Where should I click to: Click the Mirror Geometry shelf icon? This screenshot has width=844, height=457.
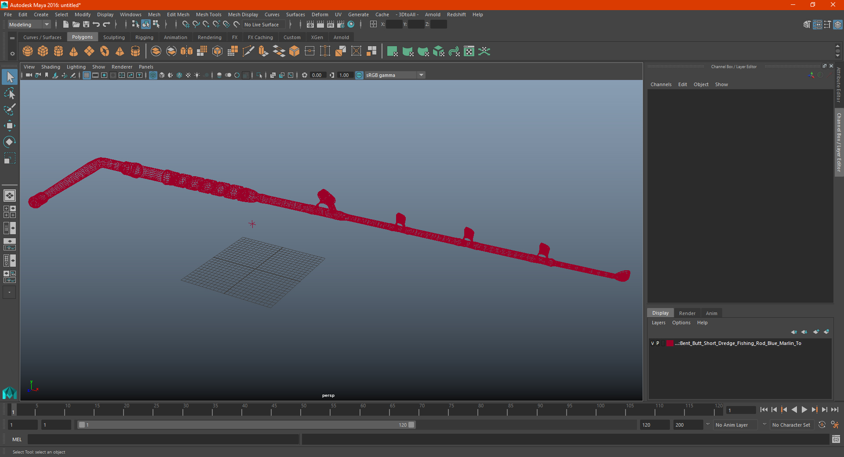pyautogui.click(x=187, y=51)
